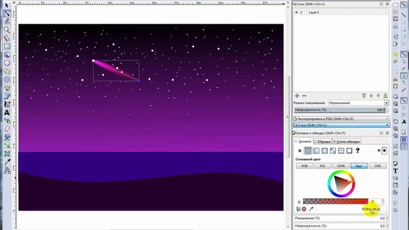Unset paint with the question mark button
This screenshot has width=409, height=230.
tap(358, 151)
